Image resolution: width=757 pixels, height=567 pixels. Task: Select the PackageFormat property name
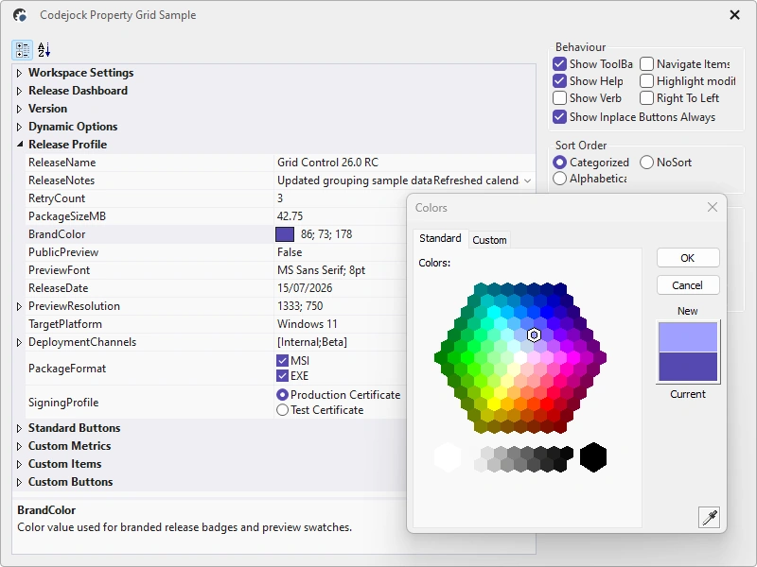coord(66,369)
